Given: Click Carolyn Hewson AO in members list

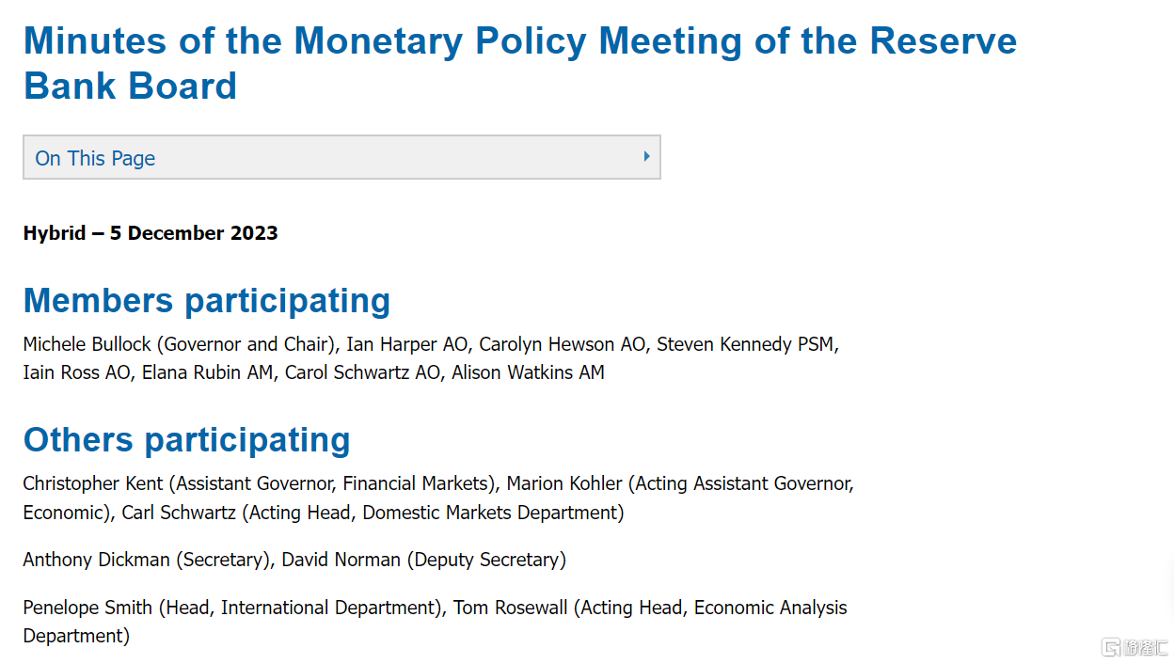Looking at the screenshot, I should [563, 344].
